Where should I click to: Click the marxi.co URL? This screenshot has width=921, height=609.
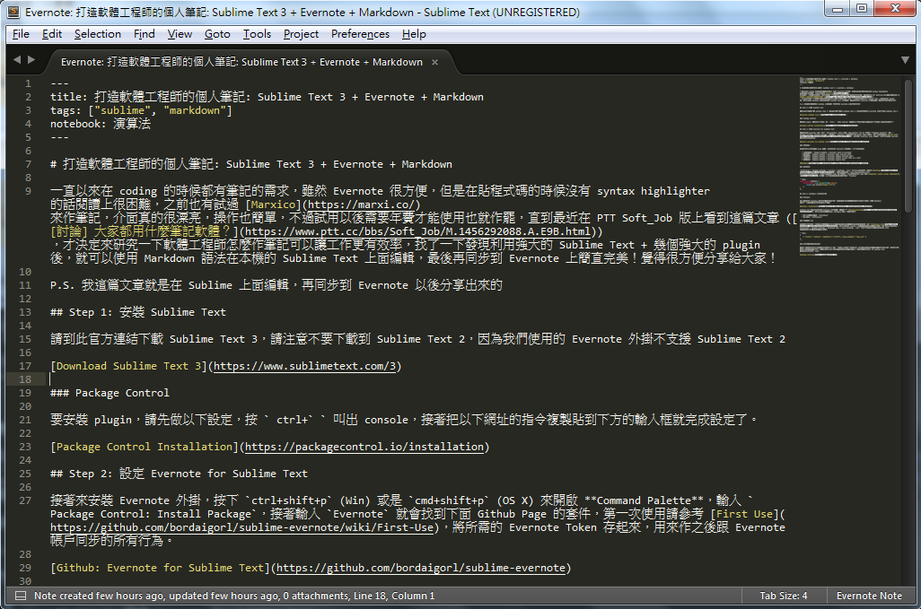point(361,204)
